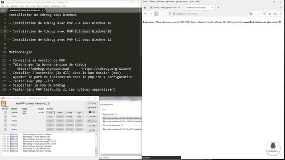Open View menu in Sublime Text
This screenshot has width=285, height=160.
pyautogui.click(x=27, y=6)
